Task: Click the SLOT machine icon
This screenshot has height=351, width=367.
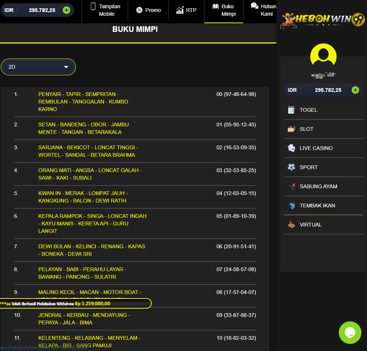Action: click(x=291, y=129)
